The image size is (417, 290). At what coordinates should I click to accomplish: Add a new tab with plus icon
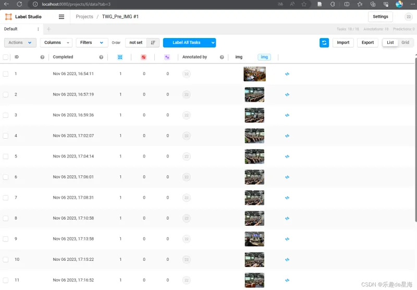pyautogui.click(x=49, y=29)
